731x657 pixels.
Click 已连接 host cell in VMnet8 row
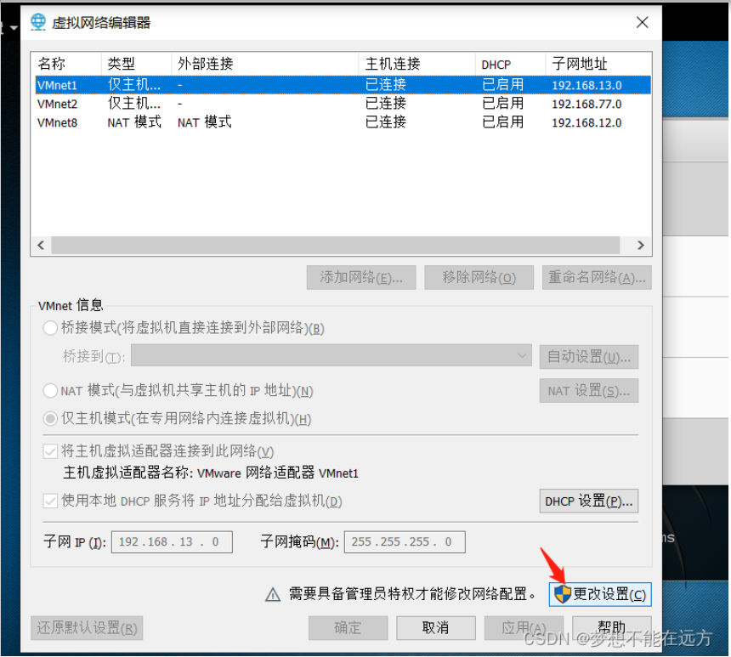coord(386,122)
